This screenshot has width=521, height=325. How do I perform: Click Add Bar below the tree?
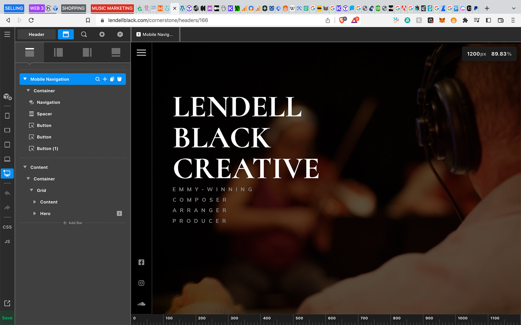(x=73, y=223)
